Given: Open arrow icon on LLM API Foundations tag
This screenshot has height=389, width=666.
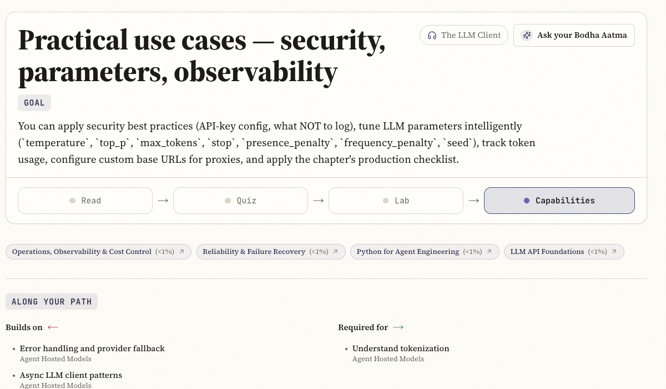Looking at the screenshot, I should [x=614, y=252].
